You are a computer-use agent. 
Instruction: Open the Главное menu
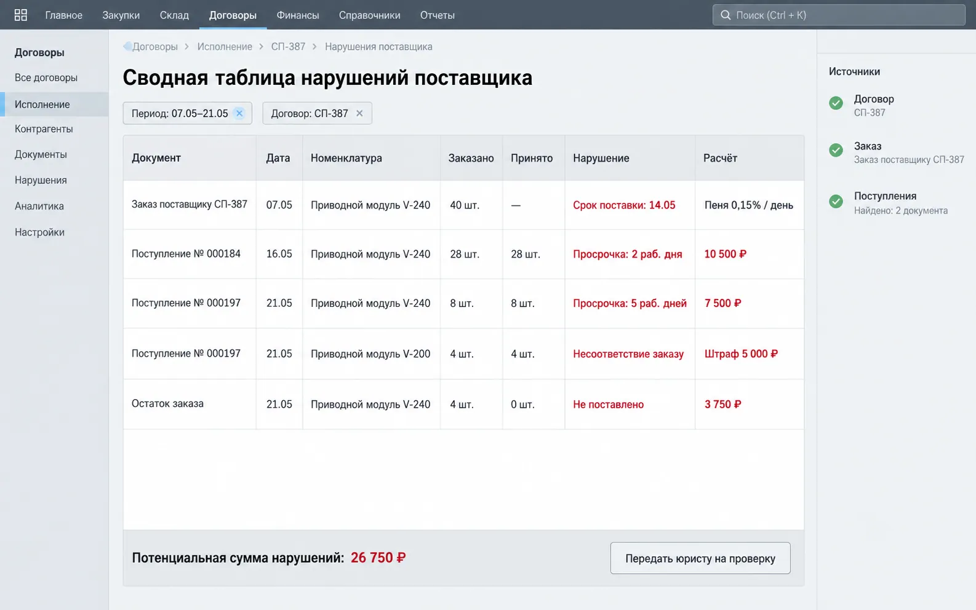tap(64, 15)
